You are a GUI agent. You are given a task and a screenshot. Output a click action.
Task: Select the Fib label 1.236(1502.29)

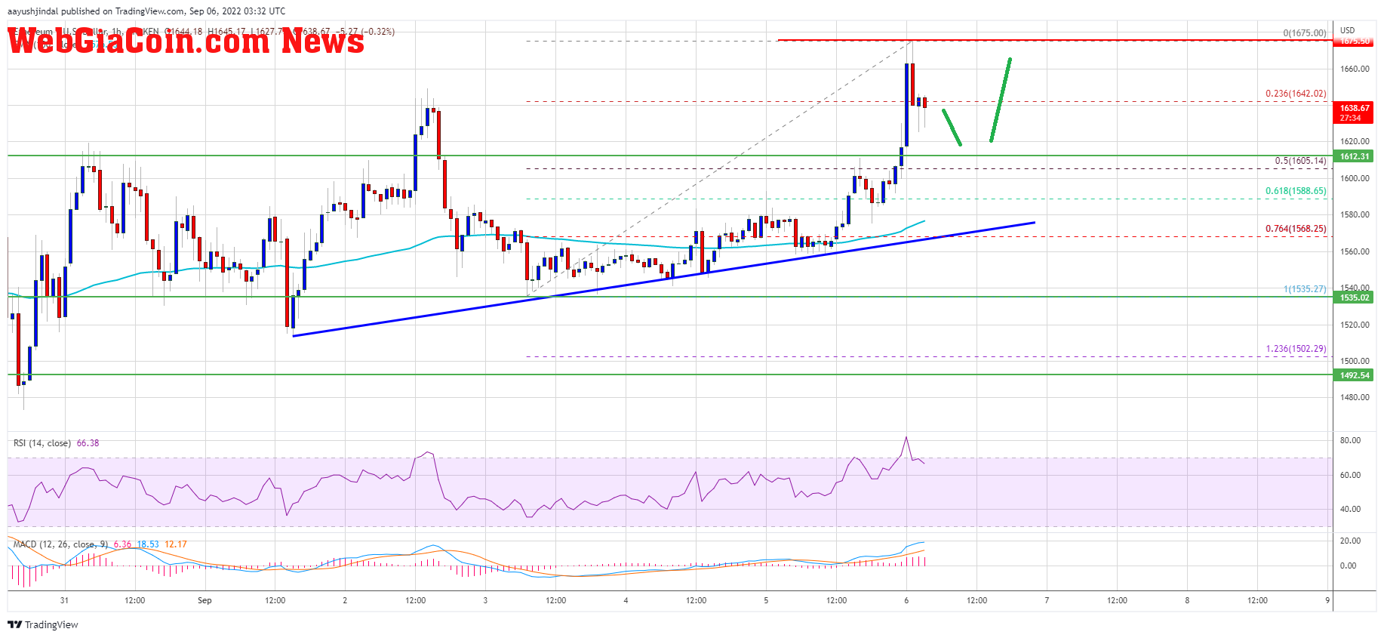pos(1296,348)
